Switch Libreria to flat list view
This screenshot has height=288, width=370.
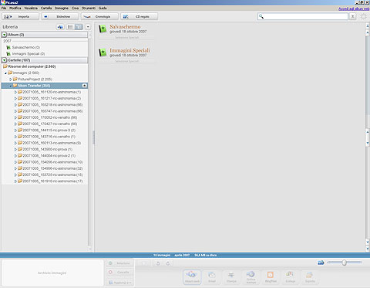[70, 27]
